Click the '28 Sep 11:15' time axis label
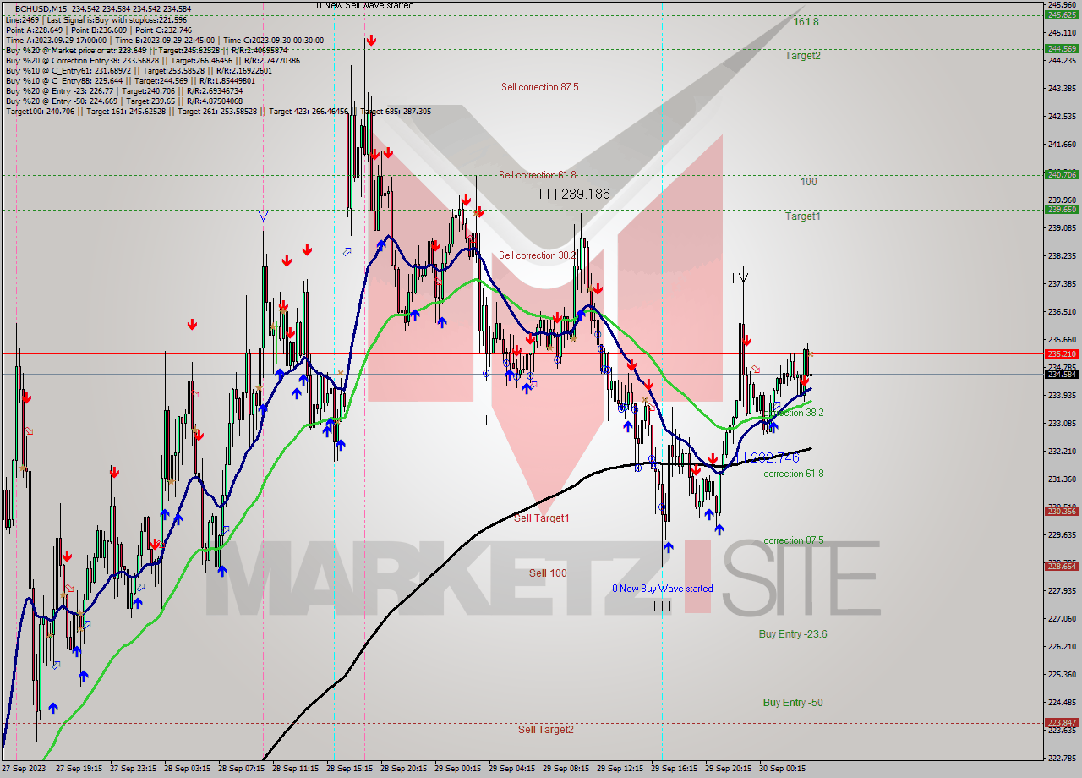Viewport: 1082px width, 778px height. [x=296, y=769]
